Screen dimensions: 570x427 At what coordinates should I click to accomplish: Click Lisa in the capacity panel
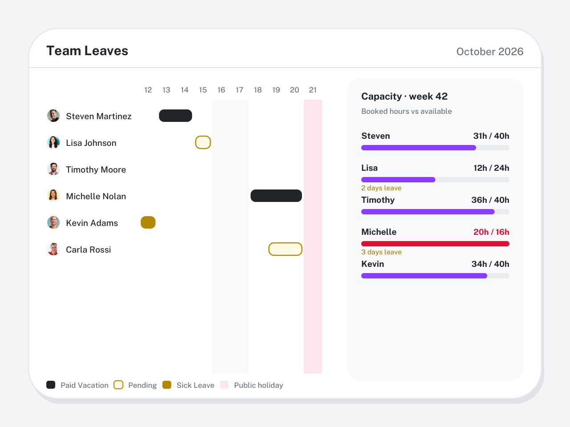pos(369,168)
